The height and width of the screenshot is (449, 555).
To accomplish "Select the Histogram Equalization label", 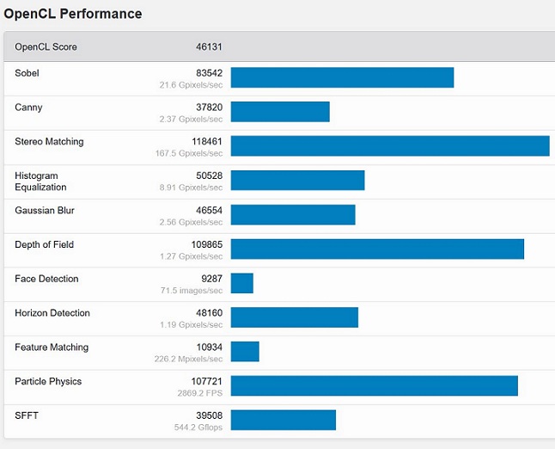I will point(40,181).
